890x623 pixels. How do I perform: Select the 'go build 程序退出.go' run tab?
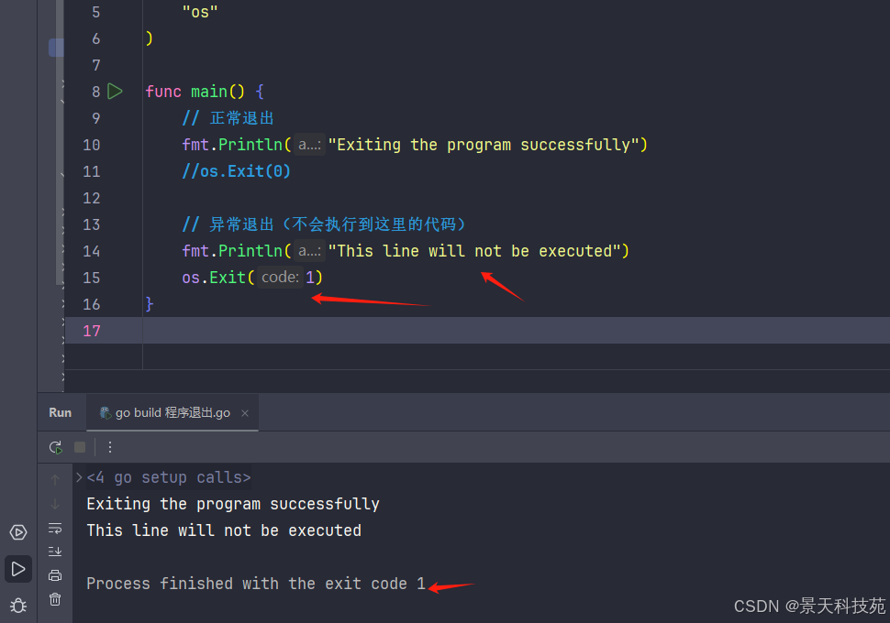[165, 413]
